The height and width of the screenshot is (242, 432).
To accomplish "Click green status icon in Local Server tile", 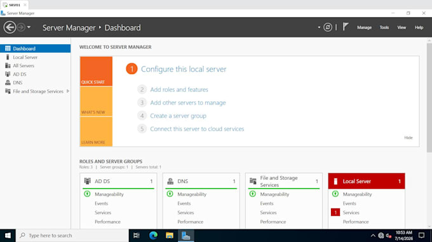I will 335,194.
